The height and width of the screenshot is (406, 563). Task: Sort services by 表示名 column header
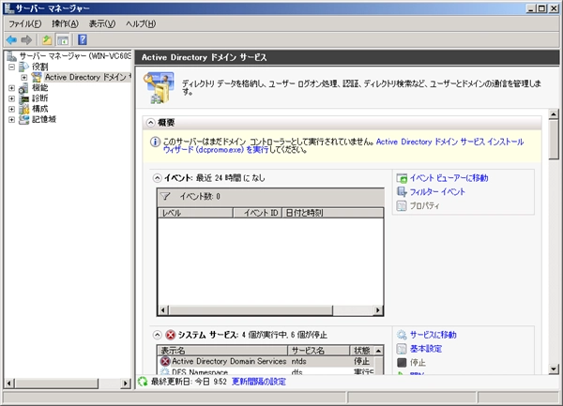click(x=222, y=351)
